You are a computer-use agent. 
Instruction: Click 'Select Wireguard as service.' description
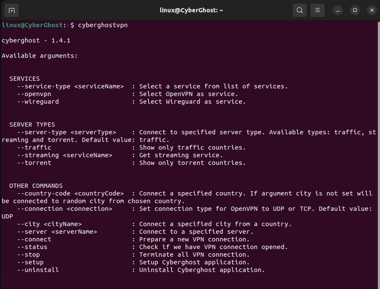point(192,102)
